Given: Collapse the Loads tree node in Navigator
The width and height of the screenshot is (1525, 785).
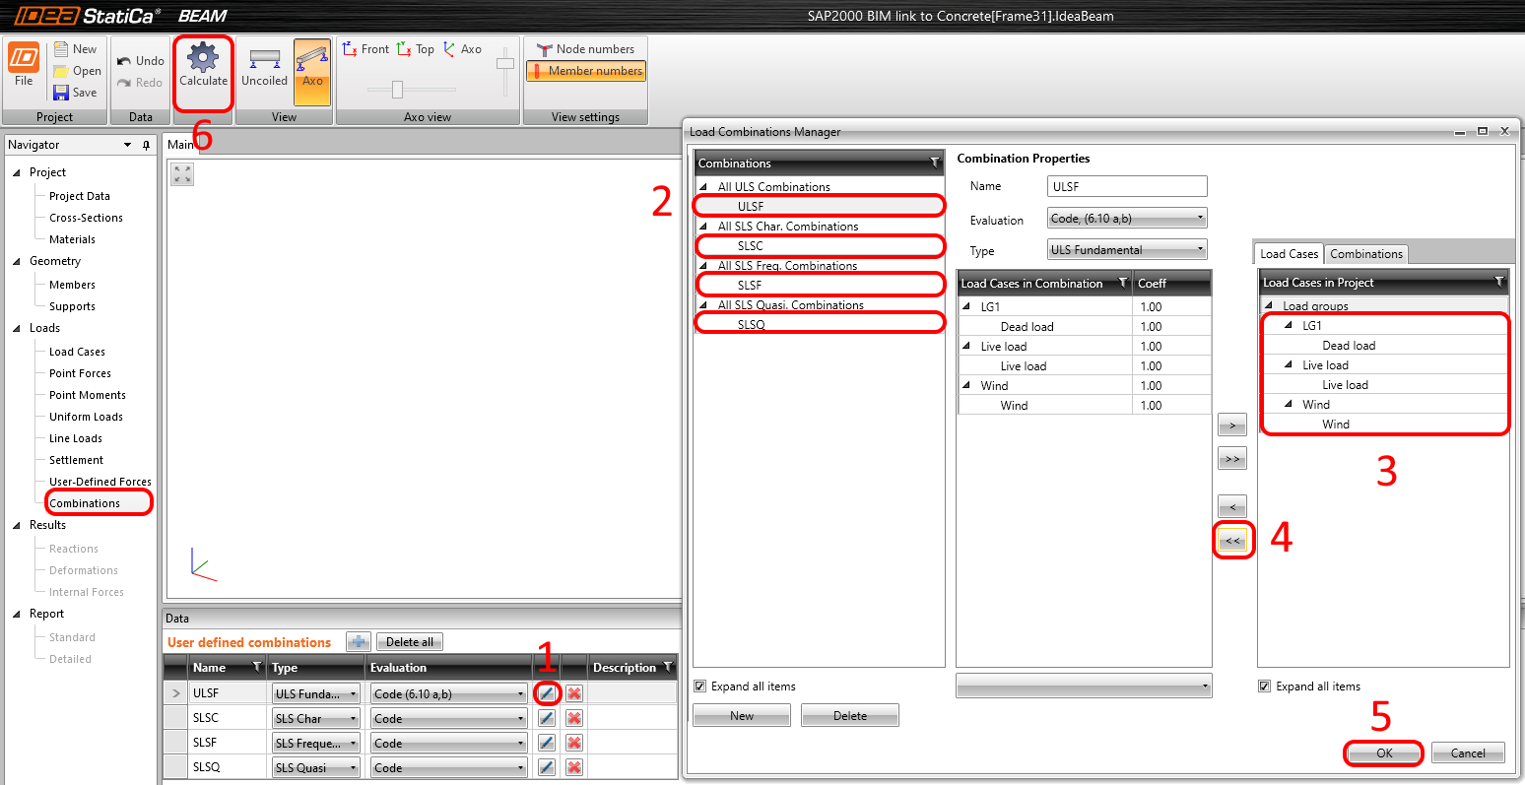Looking at the screenshot, I should (x=16, y=328).
